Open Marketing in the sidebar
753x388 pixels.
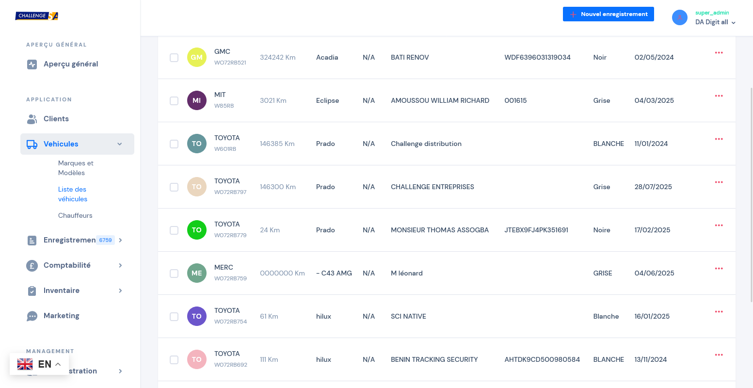pyautogui.click(x=62, y=316)
